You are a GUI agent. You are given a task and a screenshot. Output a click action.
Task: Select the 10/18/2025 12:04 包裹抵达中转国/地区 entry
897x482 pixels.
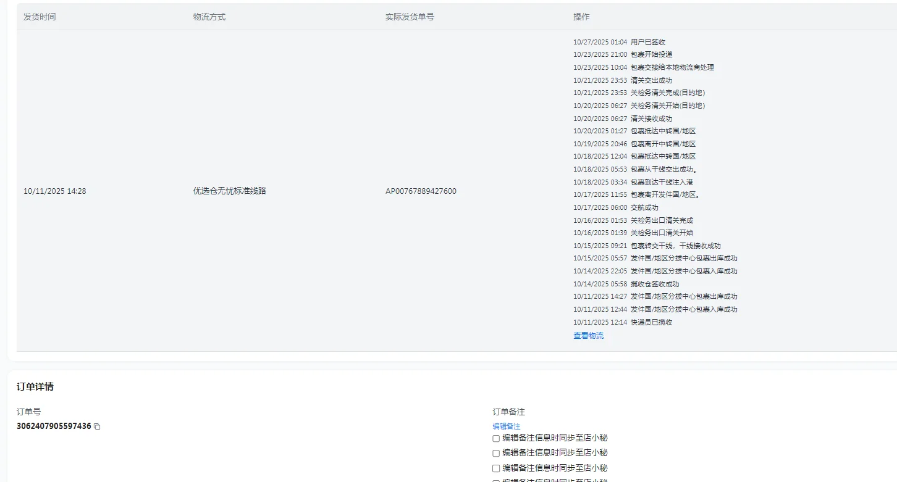click(x=634, y=156)
